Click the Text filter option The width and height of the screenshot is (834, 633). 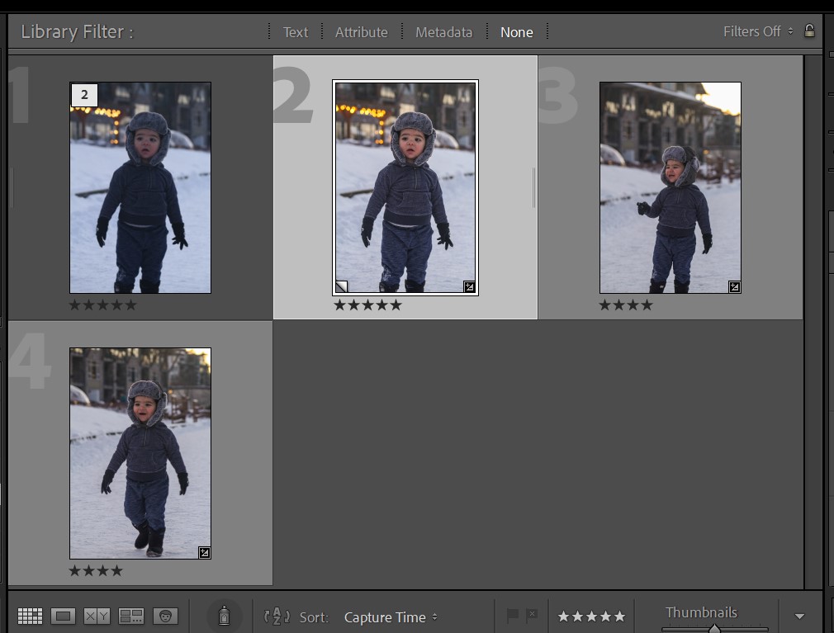295,32
